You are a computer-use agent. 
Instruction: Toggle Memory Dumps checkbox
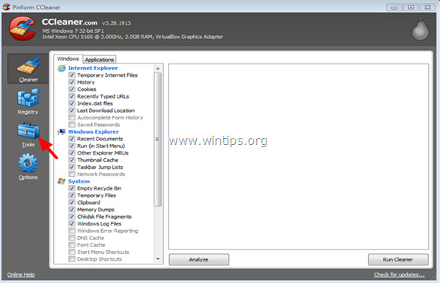click(72, 209)
